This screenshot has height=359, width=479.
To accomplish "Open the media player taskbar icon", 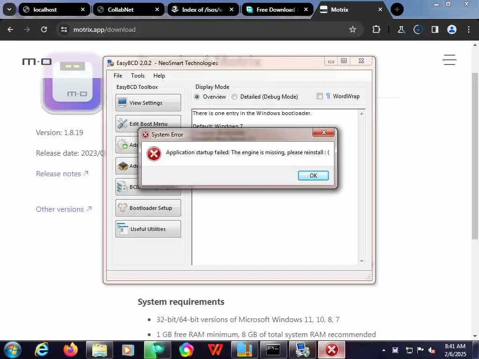I will [128, 350].
